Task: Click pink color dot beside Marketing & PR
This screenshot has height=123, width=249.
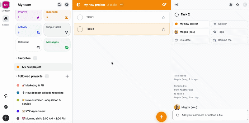Action: [x=18, y=86]
